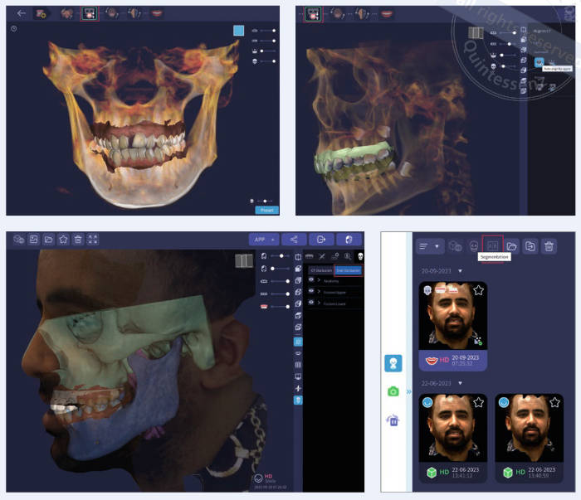This screenshot has width=581, height=500.
Task: Hide the Custom Upper layer via eye icon
Action: [310, 292]
